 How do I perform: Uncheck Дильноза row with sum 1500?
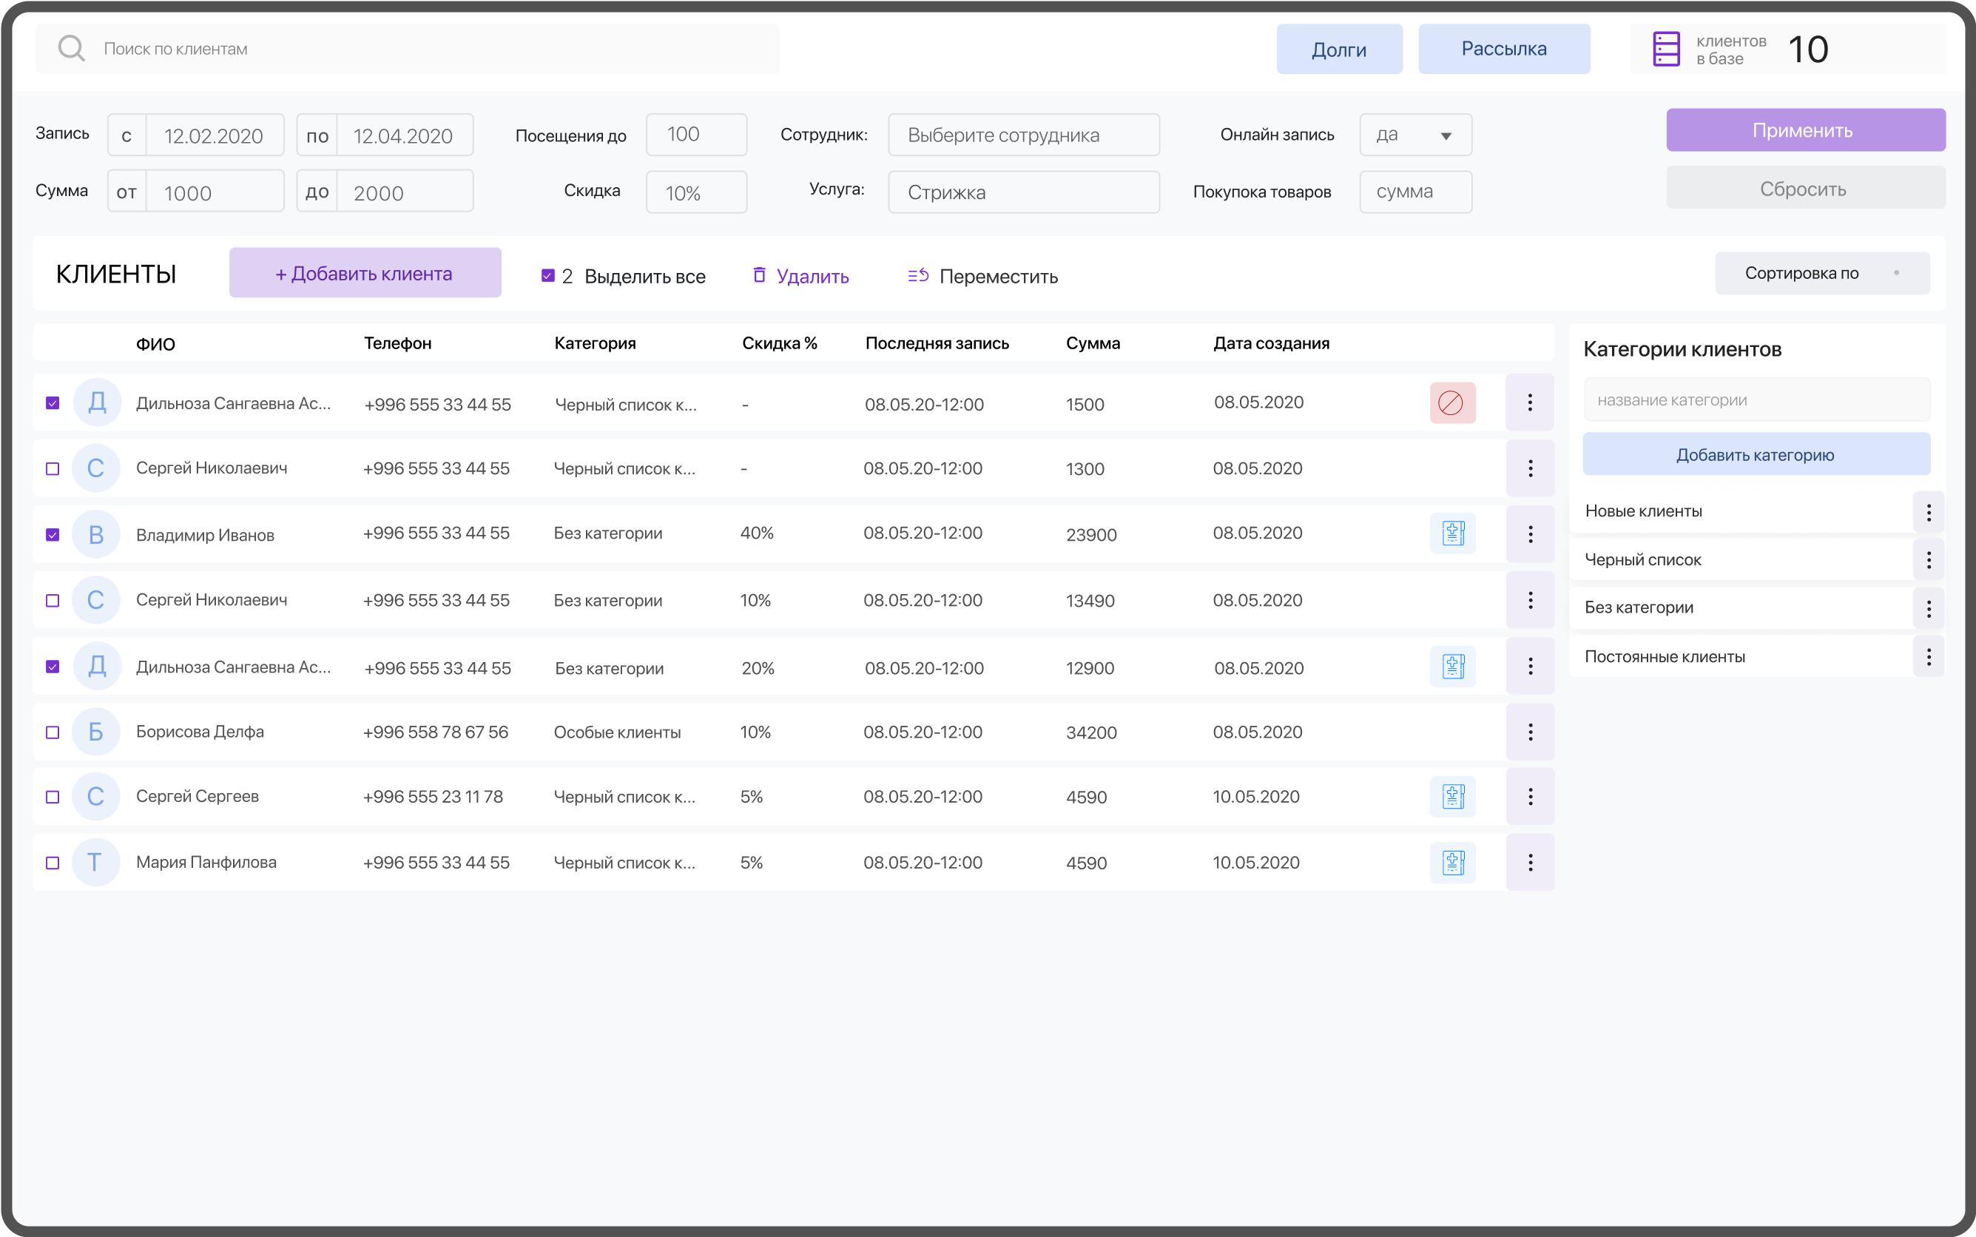coord(53,402)
